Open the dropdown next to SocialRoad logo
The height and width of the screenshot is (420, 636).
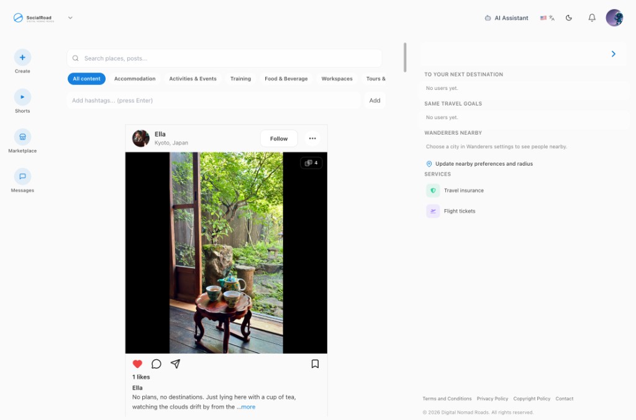pos(70,18)
